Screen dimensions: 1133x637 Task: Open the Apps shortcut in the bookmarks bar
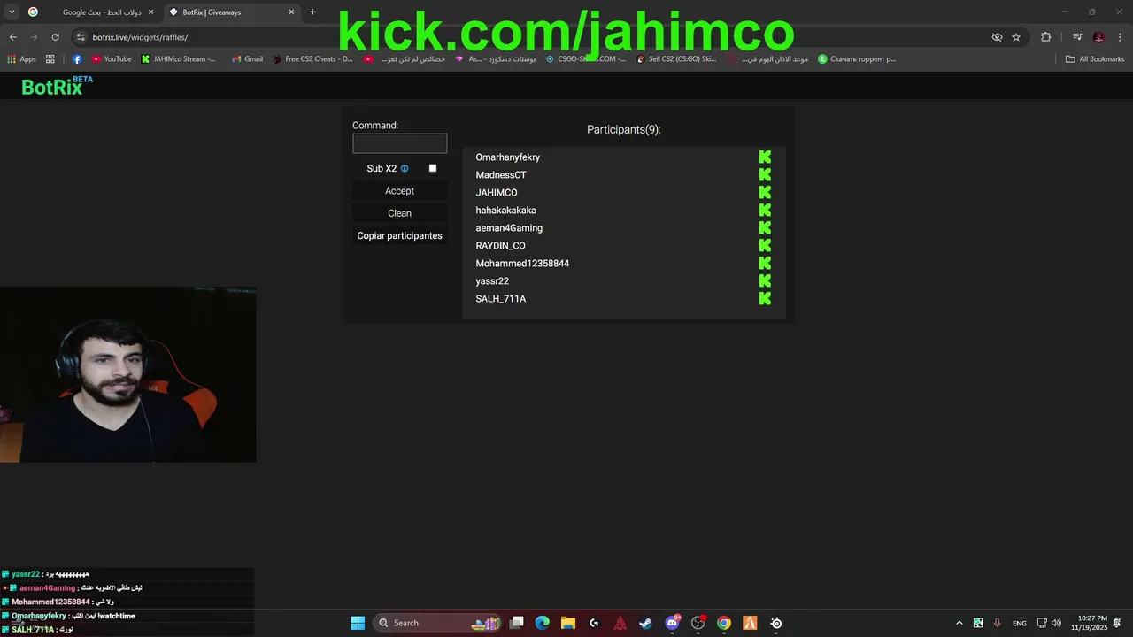(x=21, y=59)
